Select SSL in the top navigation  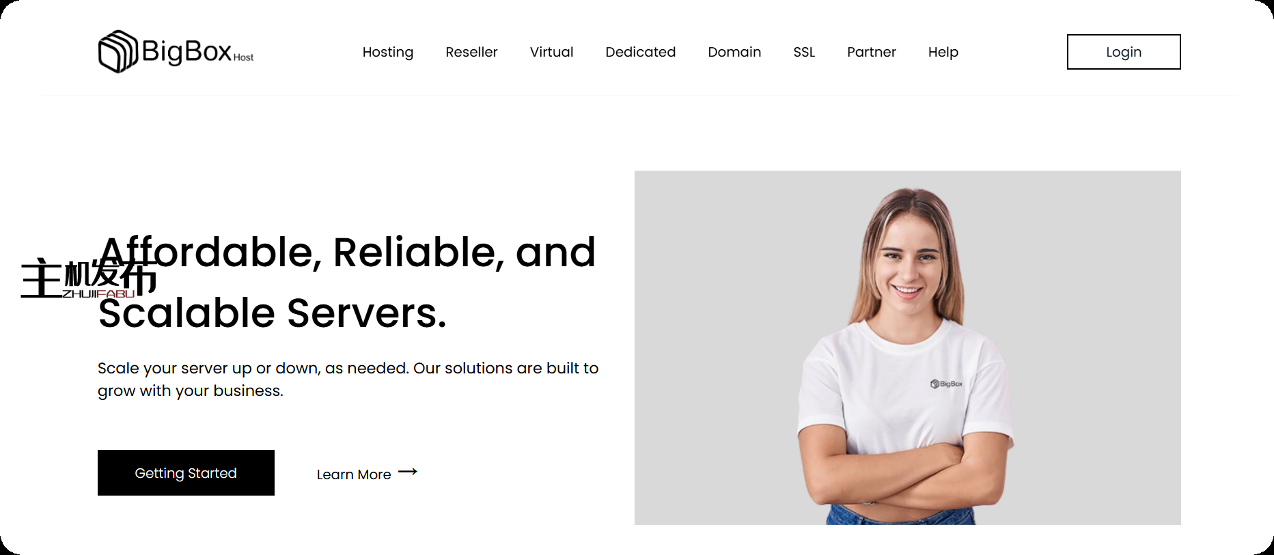(804, 52)
